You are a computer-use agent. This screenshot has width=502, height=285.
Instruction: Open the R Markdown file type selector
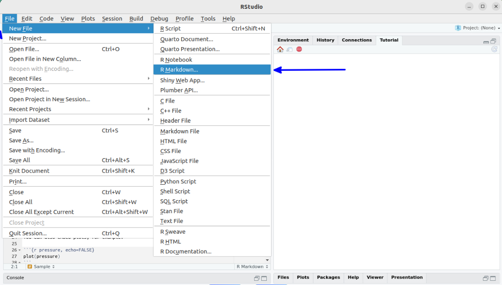(x=252, y=266)
